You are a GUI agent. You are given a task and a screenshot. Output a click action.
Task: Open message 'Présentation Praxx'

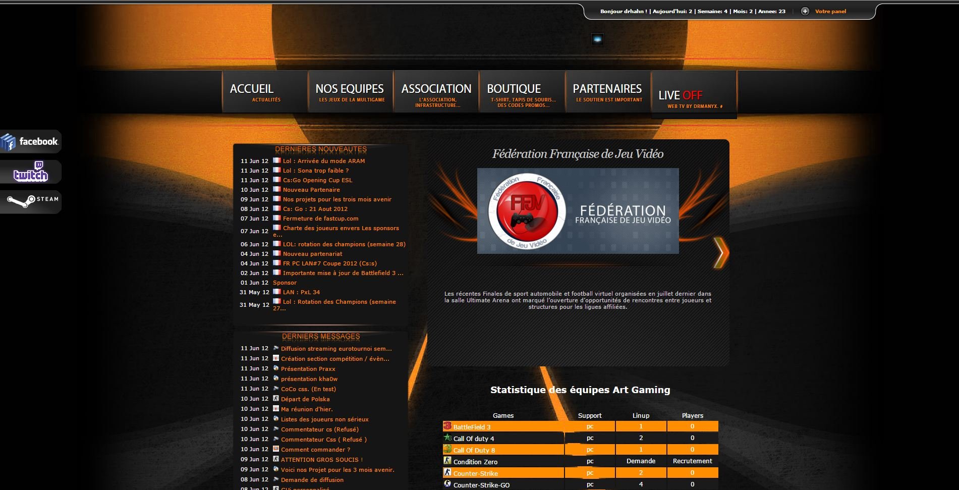[308, 369]
